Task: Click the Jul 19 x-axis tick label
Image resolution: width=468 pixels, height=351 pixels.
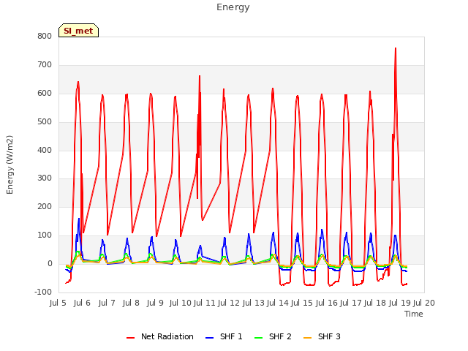Action: 400,303
